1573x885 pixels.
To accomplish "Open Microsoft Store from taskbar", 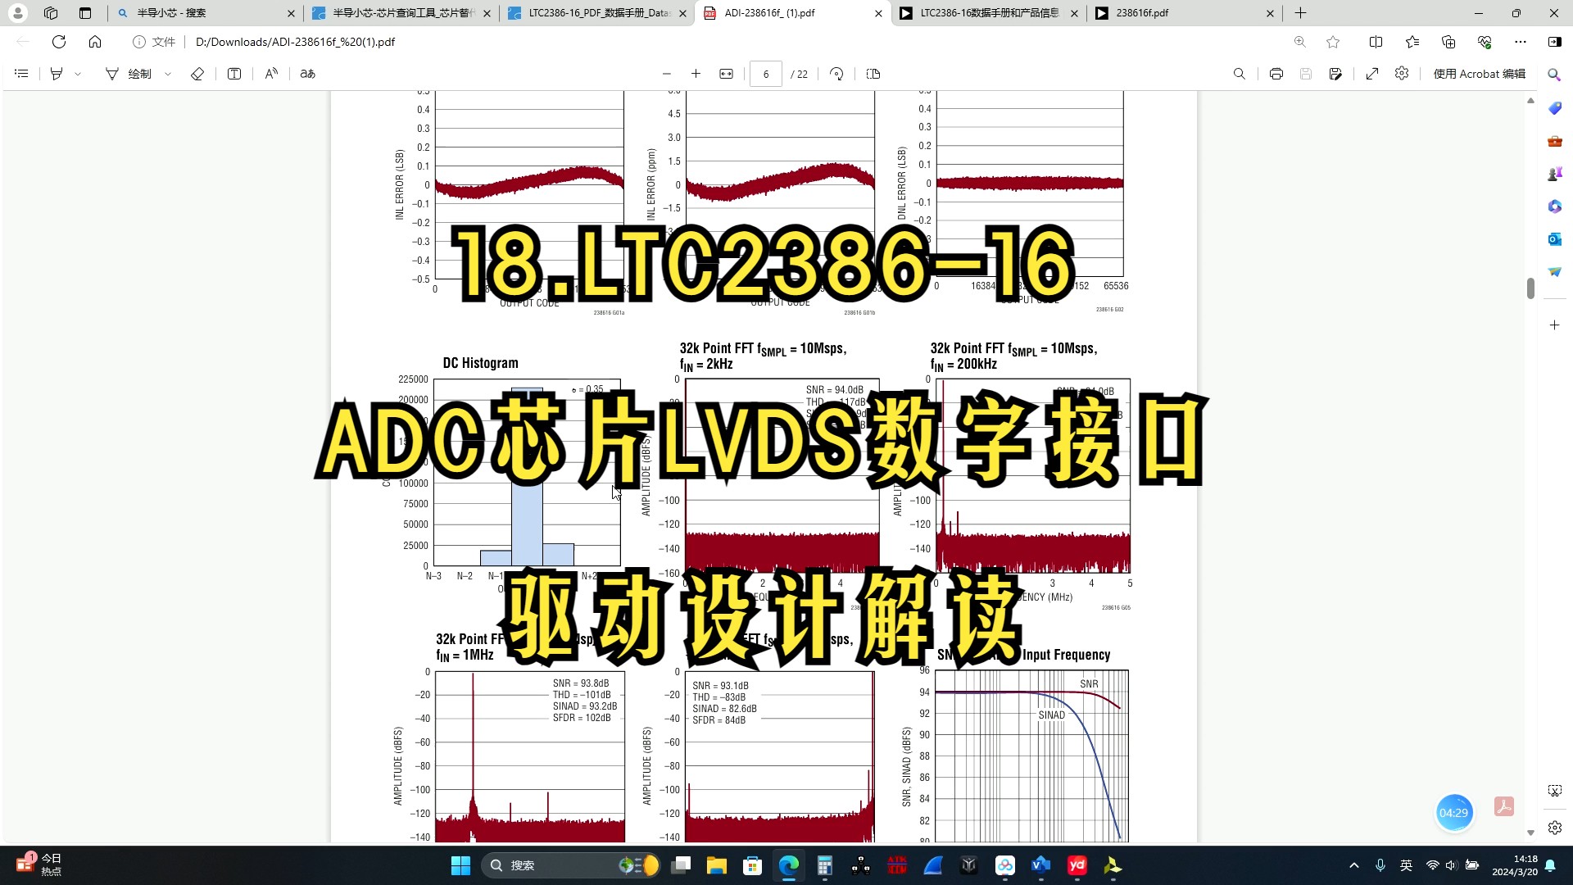I will point(752,865).
